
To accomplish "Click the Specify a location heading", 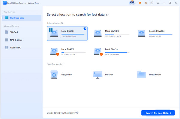I will (55, 64).
